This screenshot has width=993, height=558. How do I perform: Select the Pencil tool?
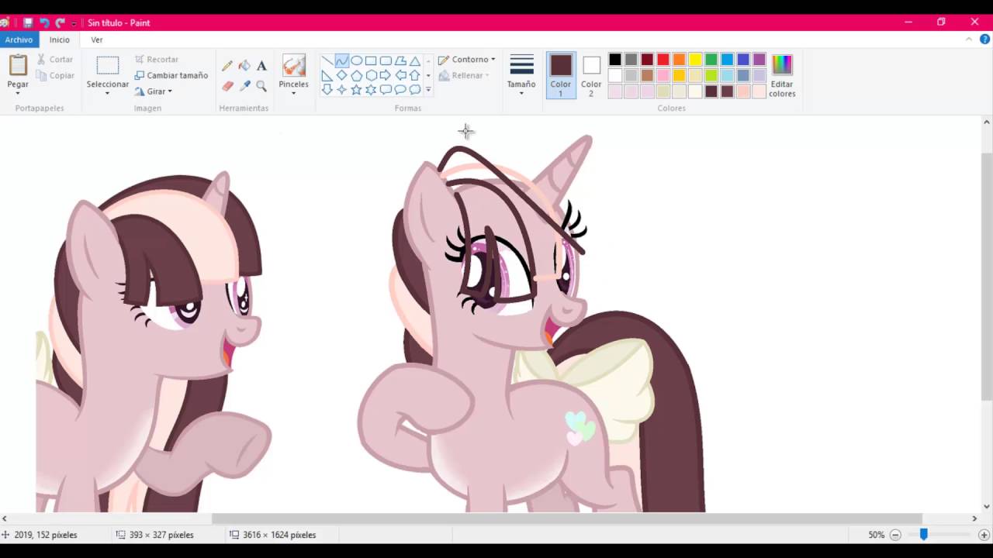[227, 66]
